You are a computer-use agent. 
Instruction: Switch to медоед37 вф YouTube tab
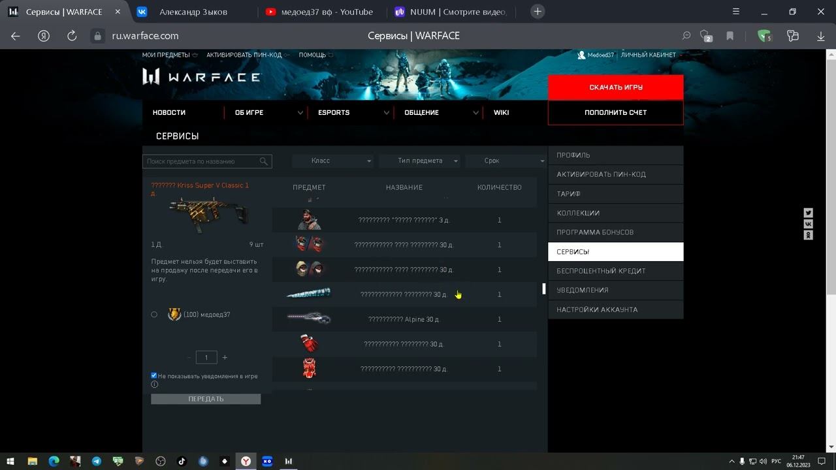click(x=321, y=12)
